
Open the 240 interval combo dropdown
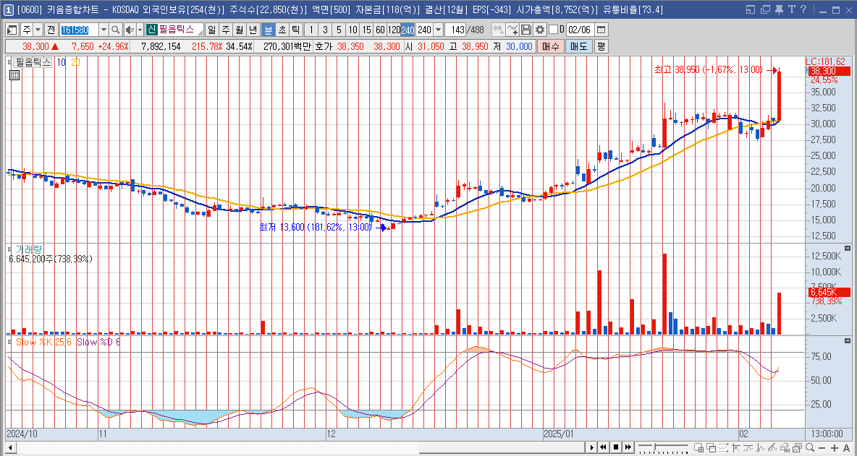point(438,30)
